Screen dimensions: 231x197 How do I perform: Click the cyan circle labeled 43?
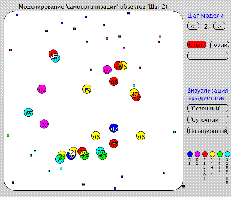click(56, 58)
